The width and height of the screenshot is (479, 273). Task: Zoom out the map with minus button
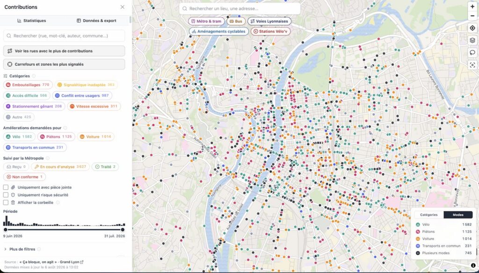(472, 16)
